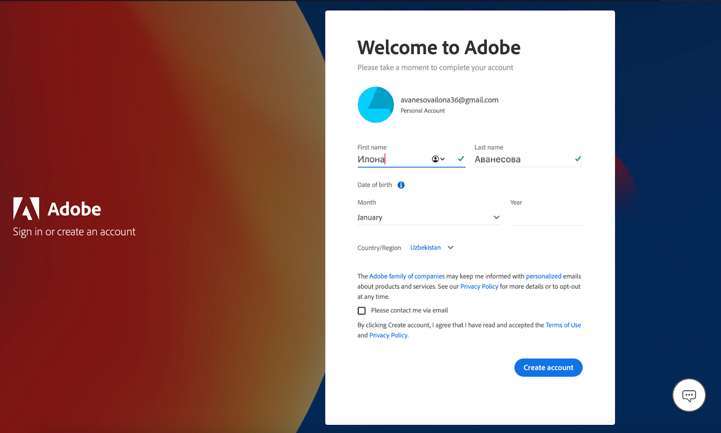Open the 'Adobe family of companies' link
Viewport: 721px width, 433px height.
[x=407, y=276]
